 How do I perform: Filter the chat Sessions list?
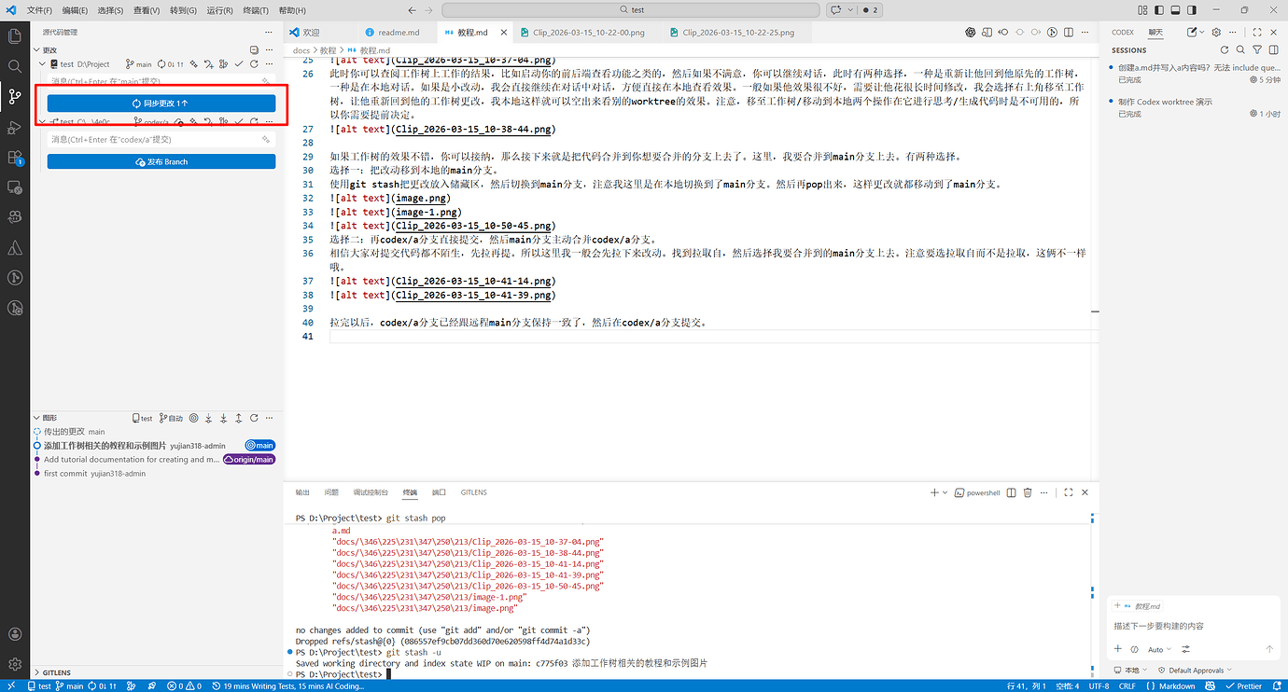(x=1257, y=49)
